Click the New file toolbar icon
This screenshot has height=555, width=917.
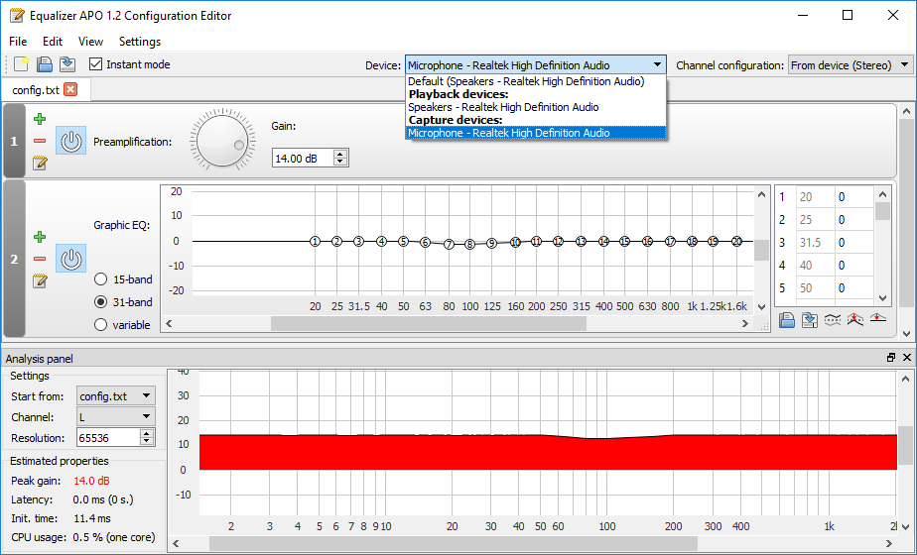21,64
